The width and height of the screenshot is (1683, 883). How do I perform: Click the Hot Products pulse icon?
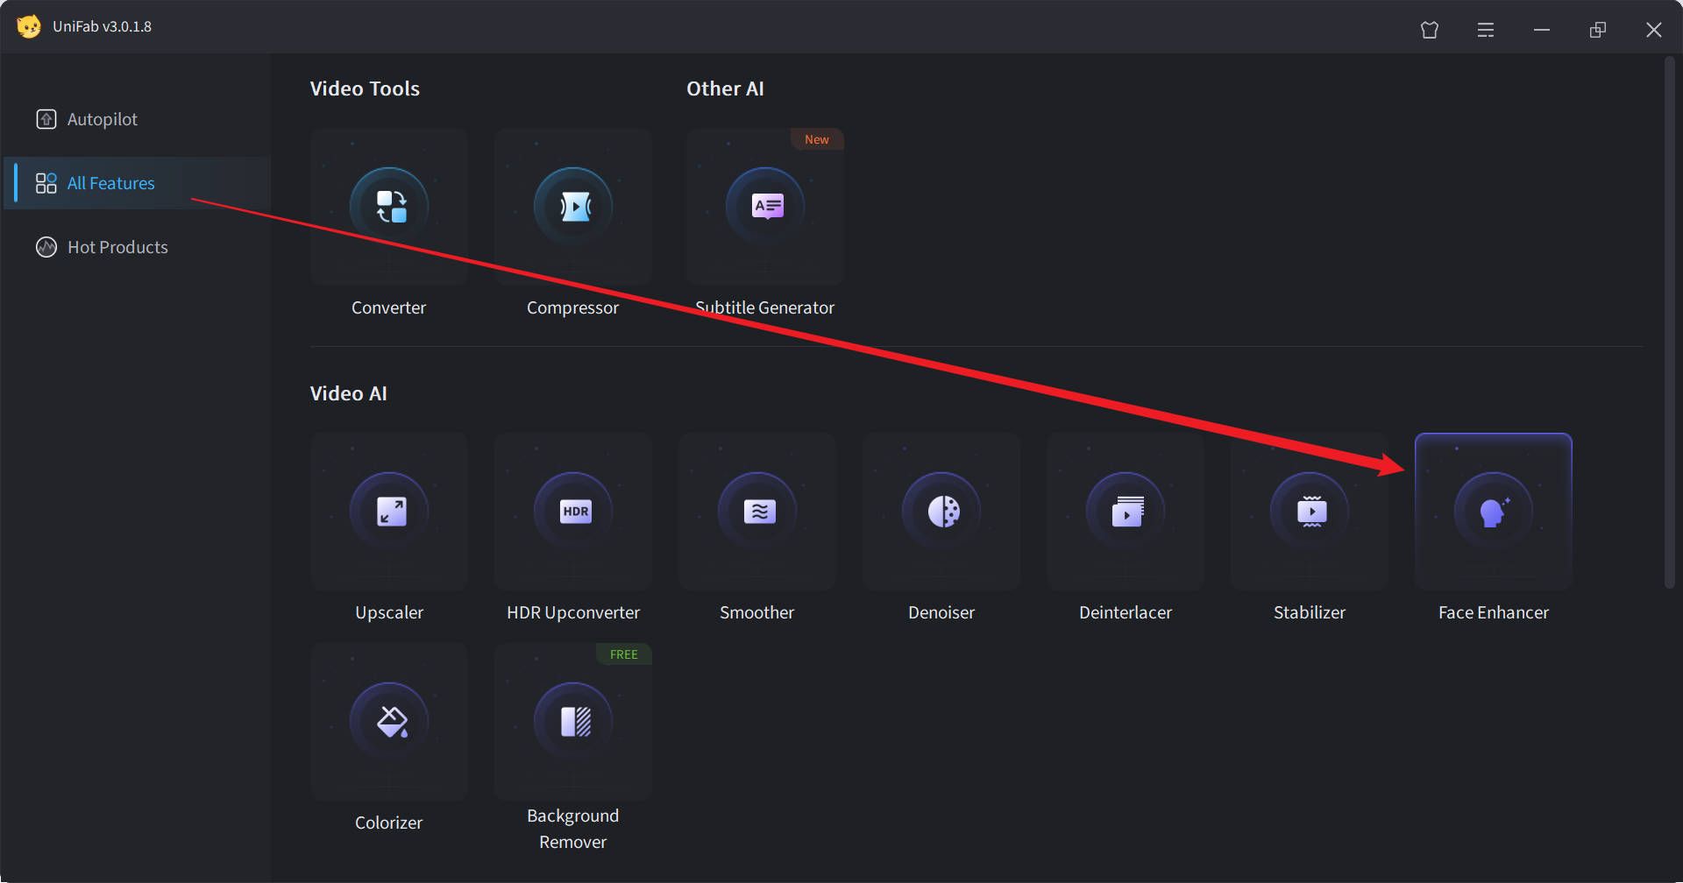pyautogui.click(x=46, y=247)
